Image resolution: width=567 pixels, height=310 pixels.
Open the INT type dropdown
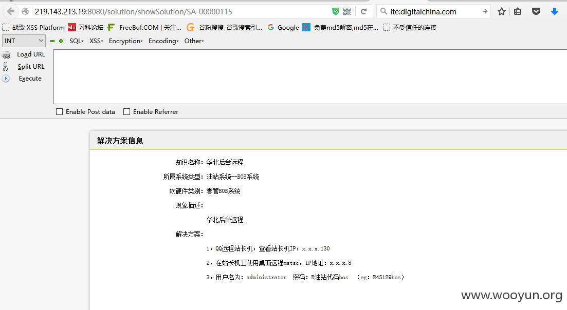(24, 41)
